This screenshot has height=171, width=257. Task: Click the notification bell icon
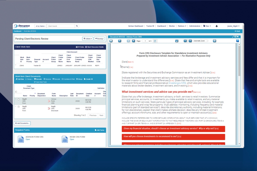pyautogui.click(x=217, y=26)
